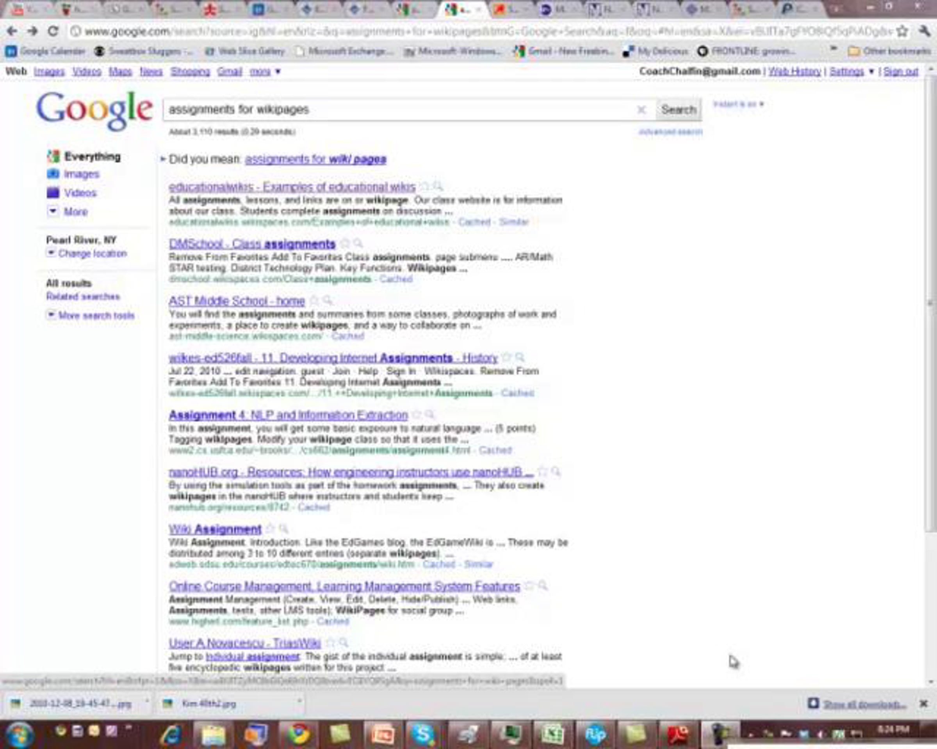Star the User A.Novacescu TriasWiki result

click(x=330, y=643)
